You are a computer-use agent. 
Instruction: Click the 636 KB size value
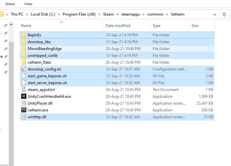point(207,110)
